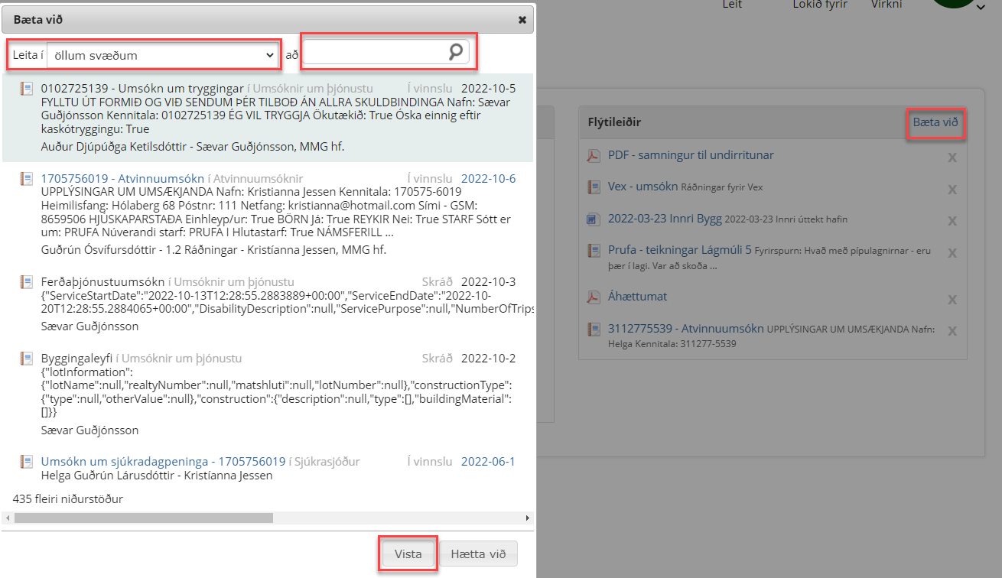Click form icon beside Vex - umsókn
1002x578 pixels.
pos(593,187)
